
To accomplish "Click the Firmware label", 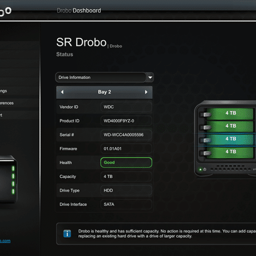I will coord(68,149).
